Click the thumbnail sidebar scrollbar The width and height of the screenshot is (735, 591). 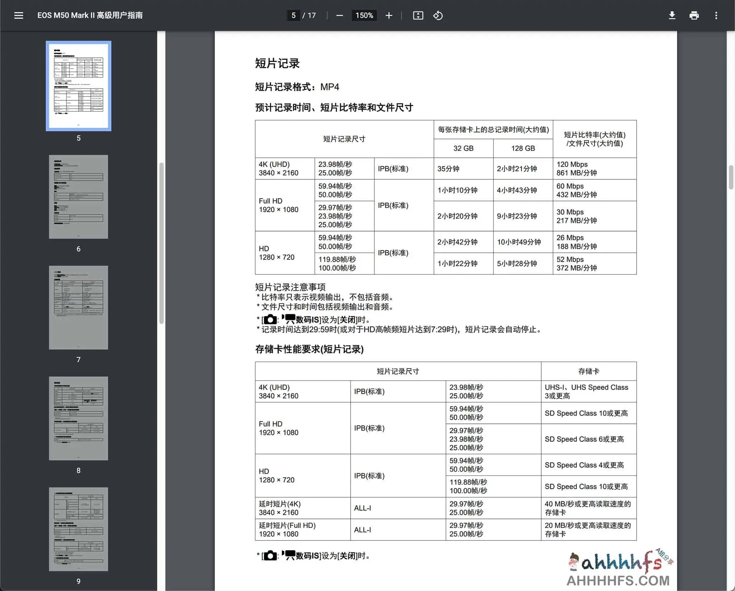[x=161, y=243]
